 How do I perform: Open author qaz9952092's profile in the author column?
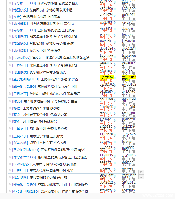106,149
